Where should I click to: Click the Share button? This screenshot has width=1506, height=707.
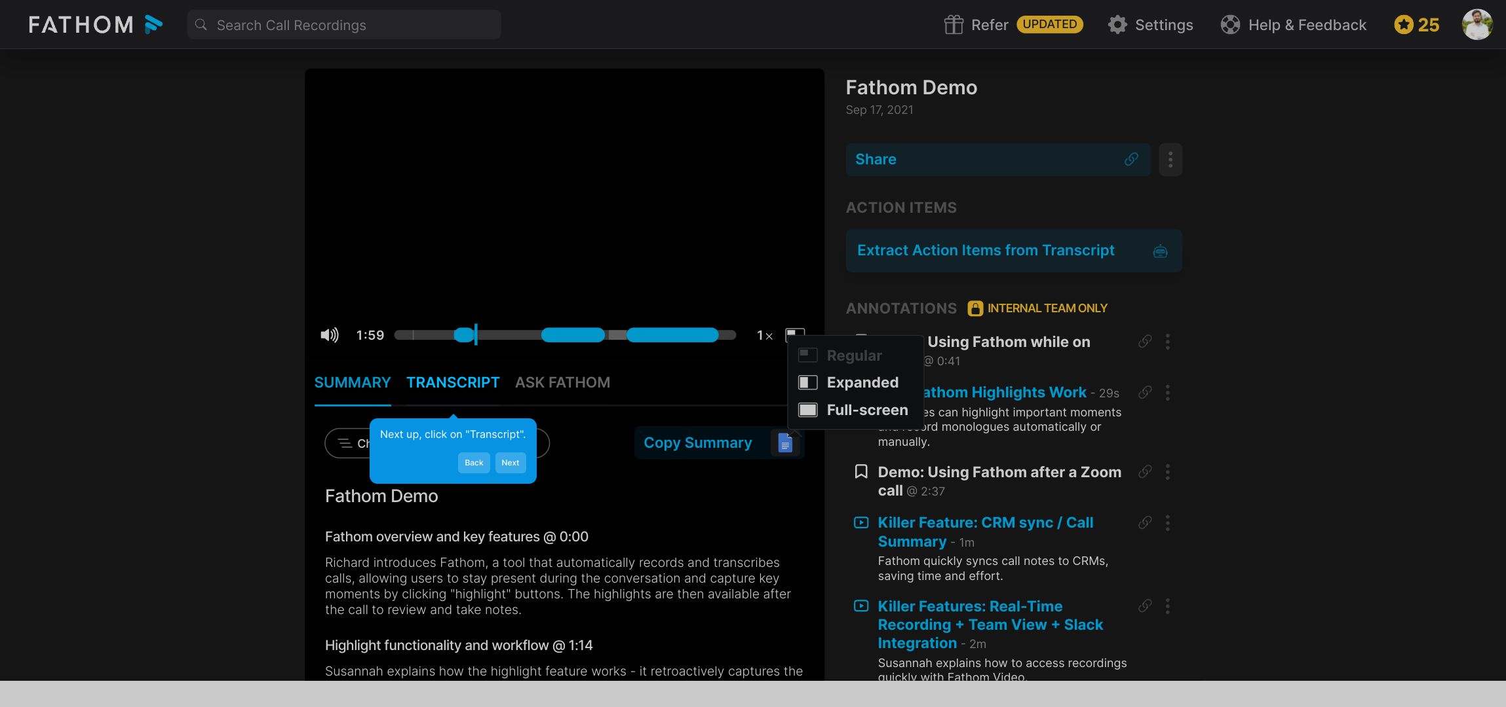(998, 159)
